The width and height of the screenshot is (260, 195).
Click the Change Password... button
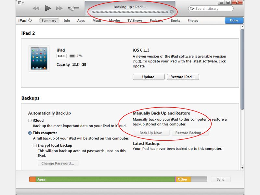tap(58, 163)
